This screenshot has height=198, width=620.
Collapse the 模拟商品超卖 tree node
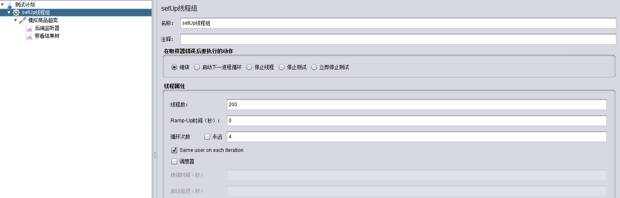[x=15, y=20]
